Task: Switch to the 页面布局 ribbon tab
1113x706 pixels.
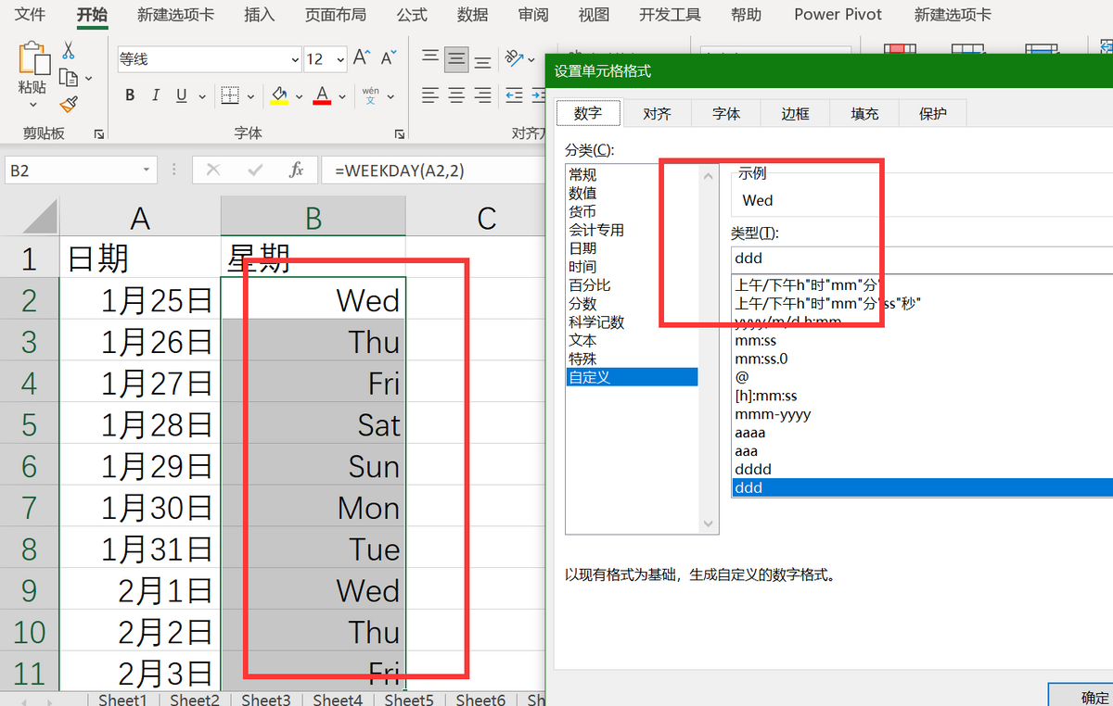Action: pos(335,15)
